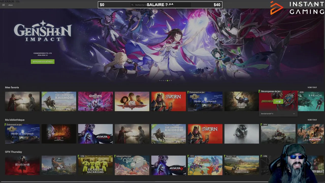This screenshot has height=183, width=325.
Task: Open The Outer Worlds 2 tile
Action: 132,165
